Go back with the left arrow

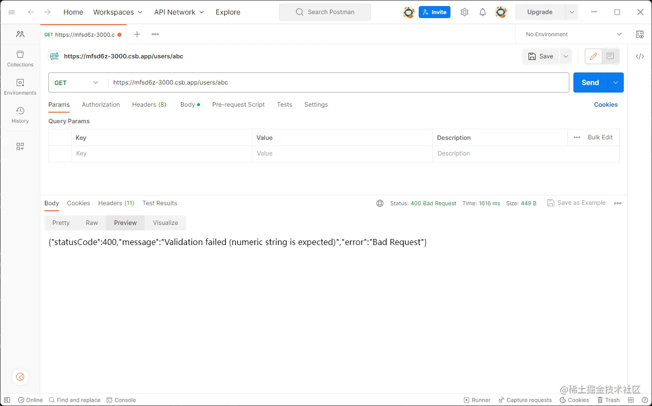click(x=31, y=12)
